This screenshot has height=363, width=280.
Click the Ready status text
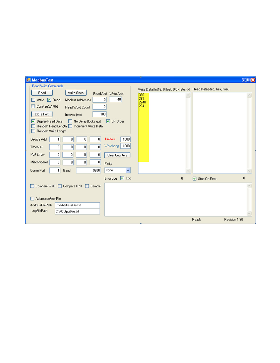pyautogui.click(x=197, y=220)
